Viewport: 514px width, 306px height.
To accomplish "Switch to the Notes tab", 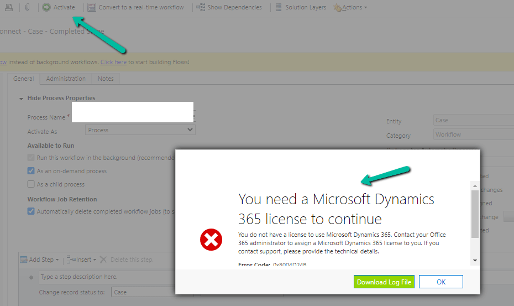I will coord(106,79).
